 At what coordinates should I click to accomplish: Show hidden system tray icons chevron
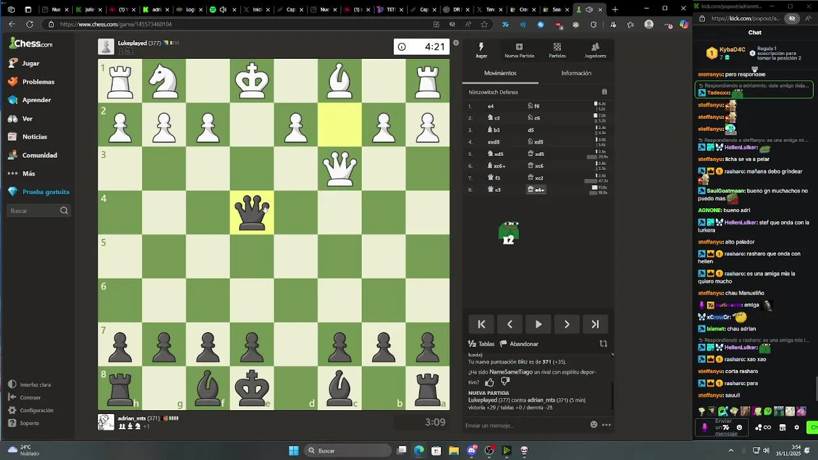point(731,450)
